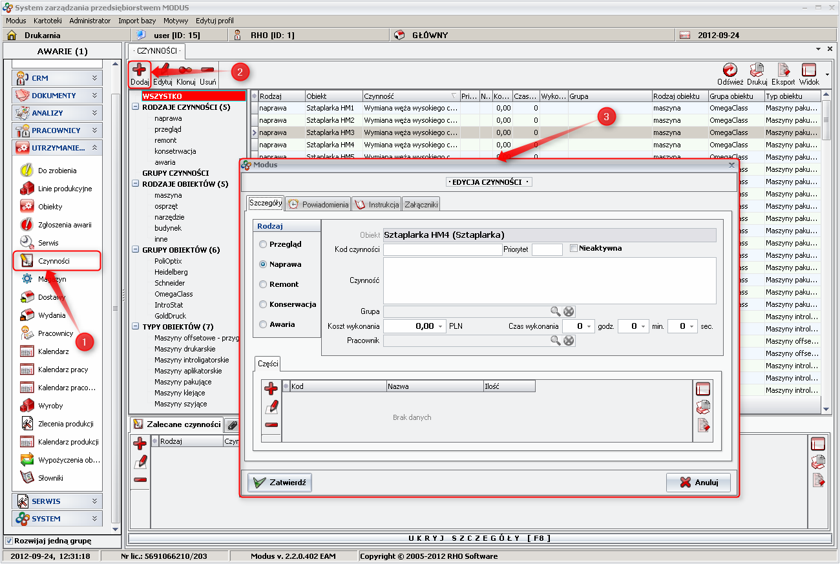Image resolution: width=840 pixels, height=564 pixels.
Task: Check the Nieaktywna checkbox
Action: click(574, 248)
